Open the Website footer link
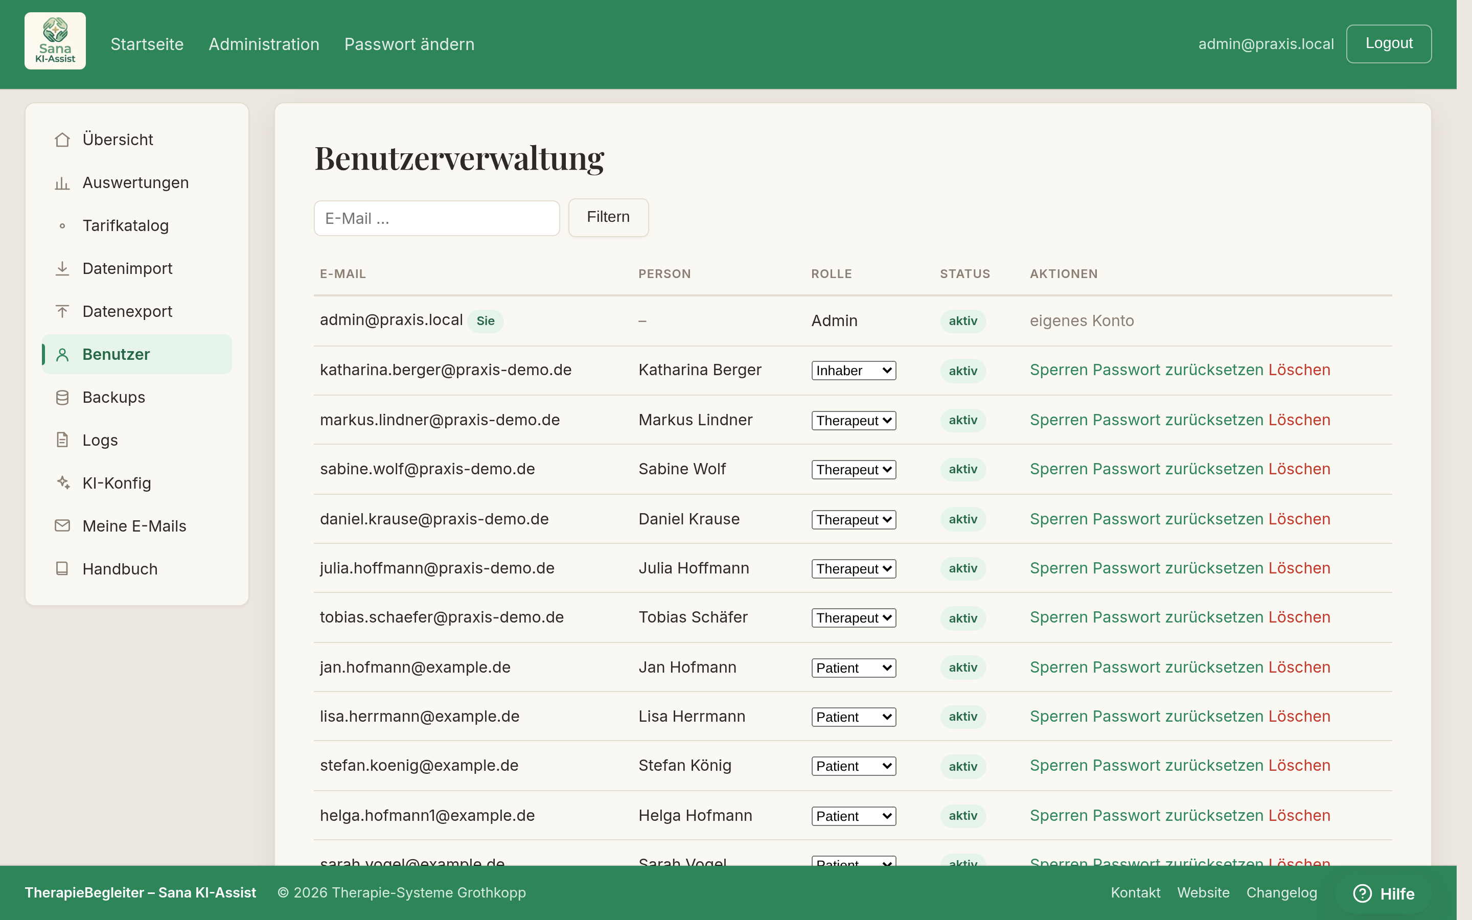 click(x=1203, y=892)
